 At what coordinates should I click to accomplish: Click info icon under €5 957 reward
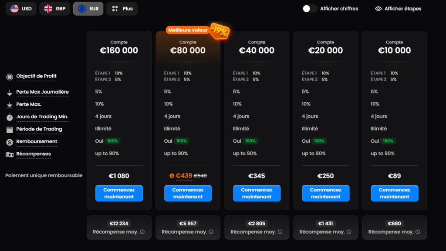click(211, 232)
